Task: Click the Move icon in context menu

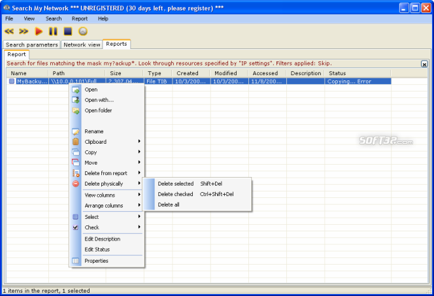Action: pyautogui.click(x=76, y=163)
